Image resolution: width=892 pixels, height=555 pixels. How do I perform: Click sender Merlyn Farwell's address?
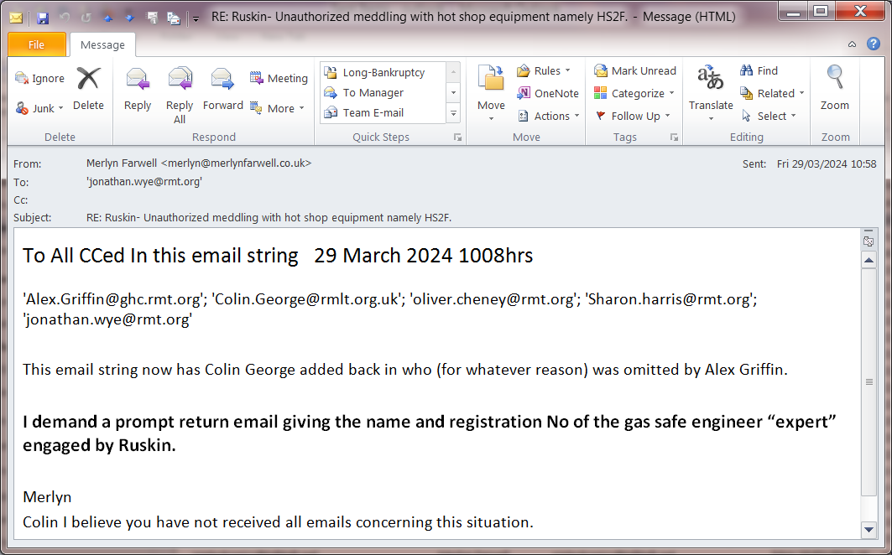click(x=199, y=163)
